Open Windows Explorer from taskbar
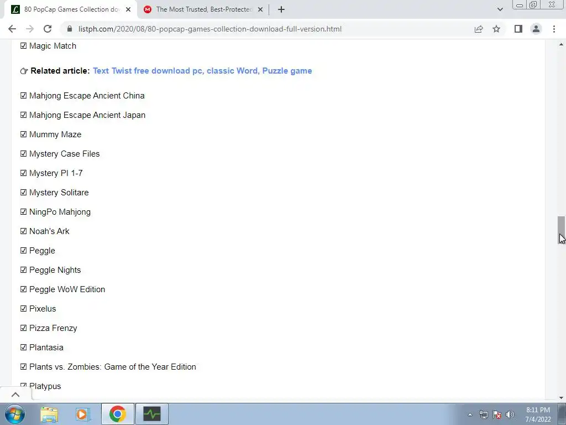Screen dimensions: 566x425 coord(49,414)
